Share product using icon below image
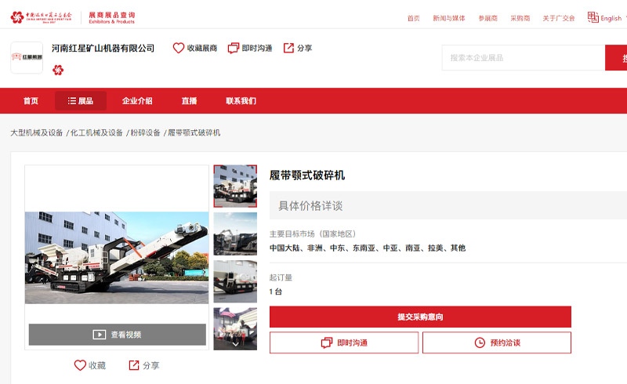Screen dimensions: 627x384 pos(134,365)
